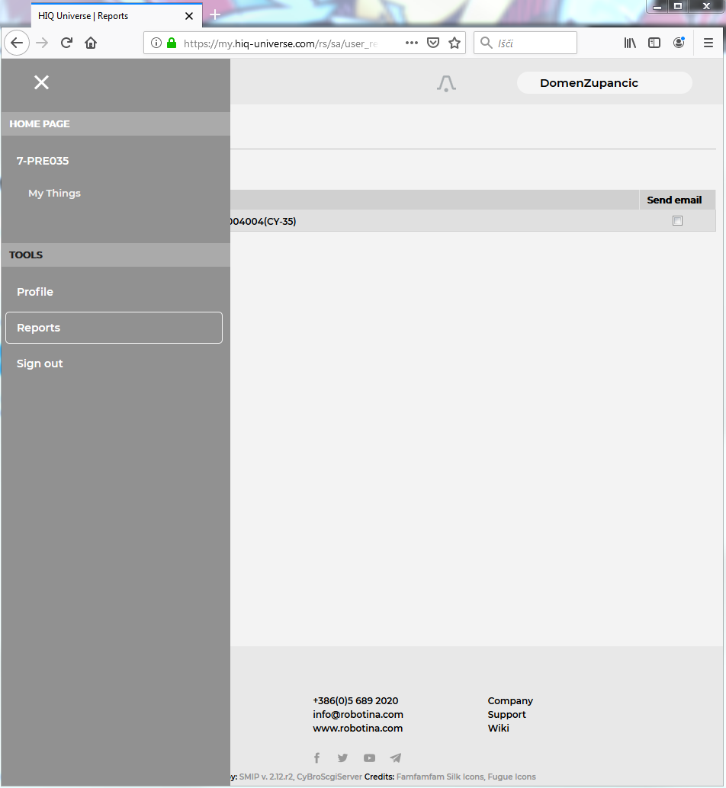The image size is (726, 788).
Task: Open the Facebook social icon link
Action: (x=317, y=758)
